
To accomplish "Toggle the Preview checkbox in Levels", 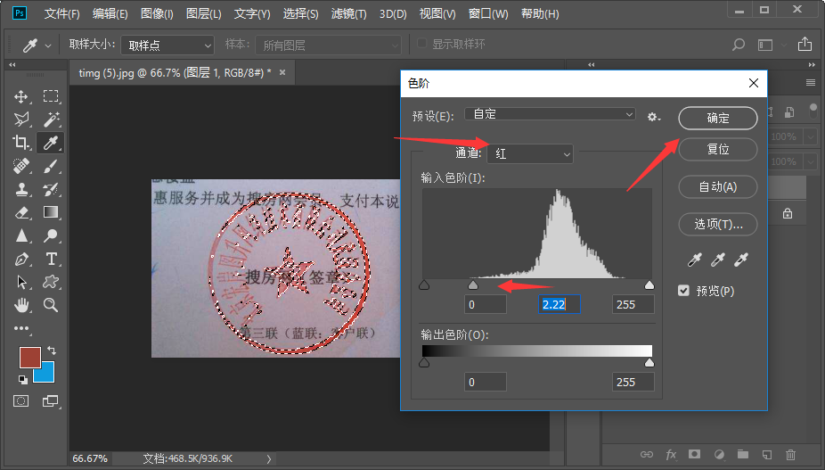I will coord(683,291).
